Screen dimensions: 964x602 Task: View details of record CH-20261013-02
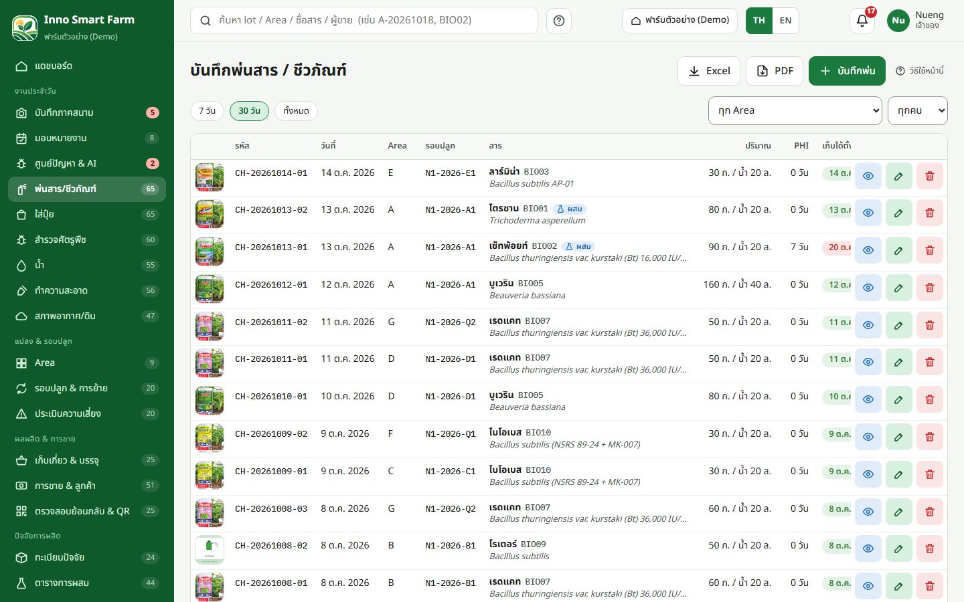click(x=868, y=213)
